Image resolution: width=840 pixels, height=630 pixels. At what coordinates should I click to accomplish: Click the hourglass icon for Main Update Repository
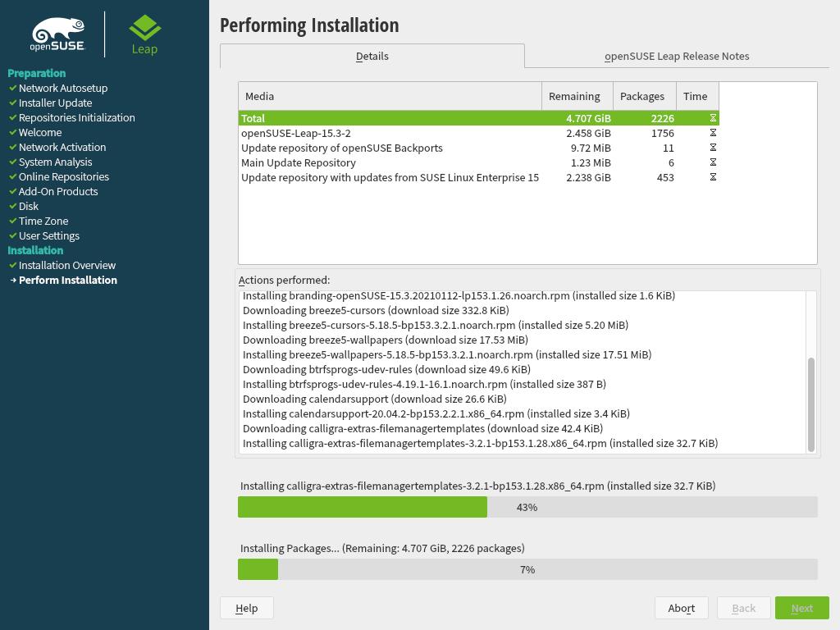coord(713,162)
